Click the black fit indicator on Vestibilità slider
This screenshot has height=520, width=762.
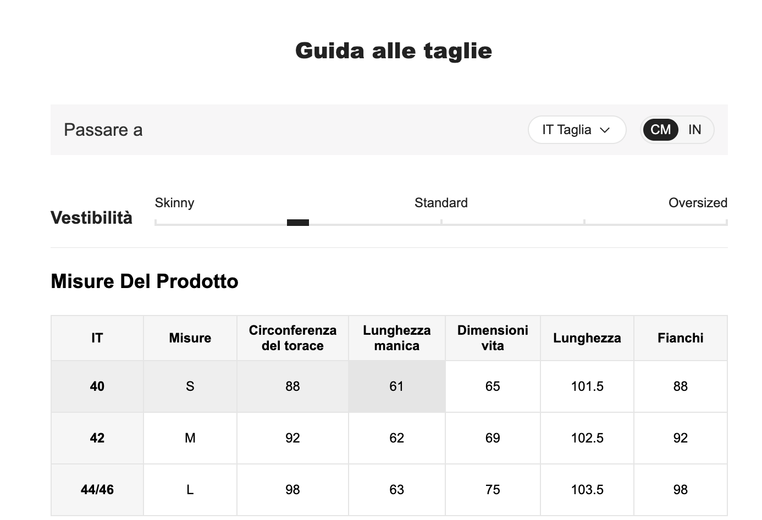tap(298, 223)
